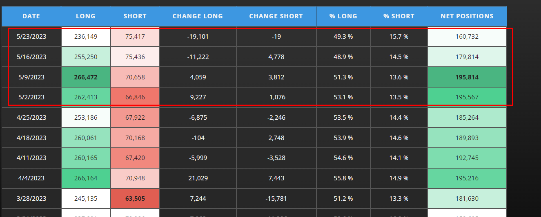The height and width of the screenshot is (217, 541).
Task: Select the -19,101 change long cell
Action: pos(198,37)
